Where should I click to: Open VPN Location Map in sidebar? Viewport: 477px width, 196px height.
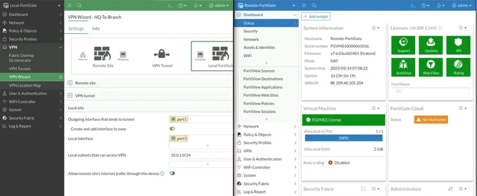click(x=25, y=86)
